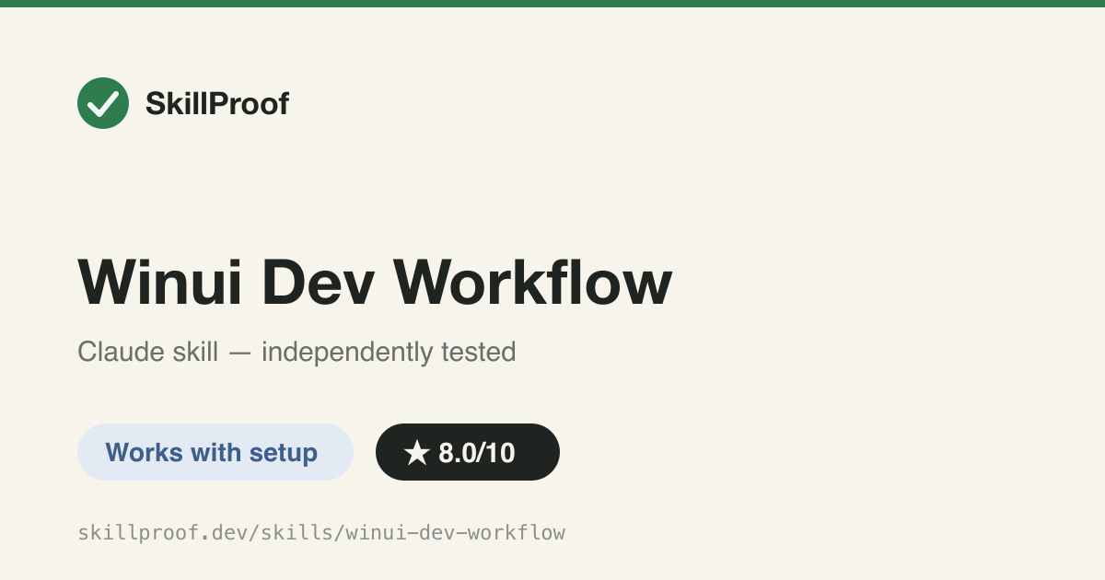Click the Works with setup badge
The height and width of the screenshot is (580, 1105).
coord(215,452)
